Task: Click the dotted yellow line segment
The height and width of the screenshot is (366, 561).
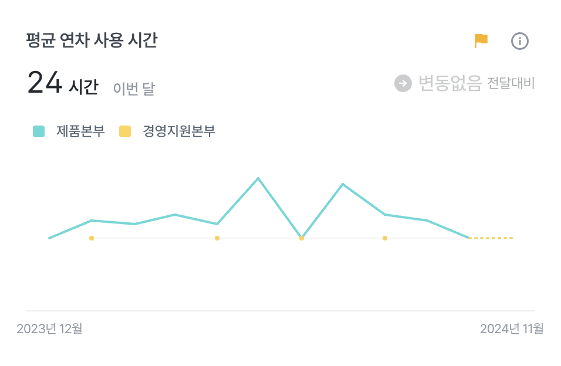Action: (492, 238)
